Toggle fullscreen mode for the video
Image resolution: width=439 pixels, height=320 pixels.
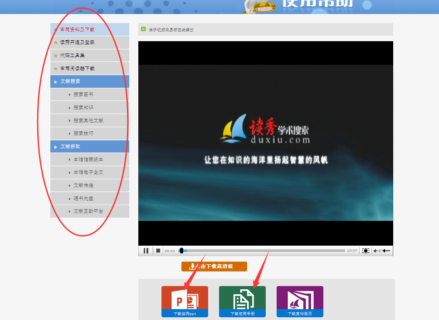point(366,251)
